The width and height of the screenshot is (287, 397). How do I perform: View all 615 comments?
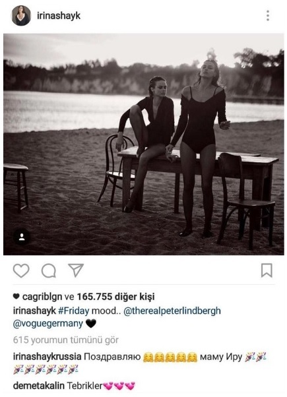(65, 340)
